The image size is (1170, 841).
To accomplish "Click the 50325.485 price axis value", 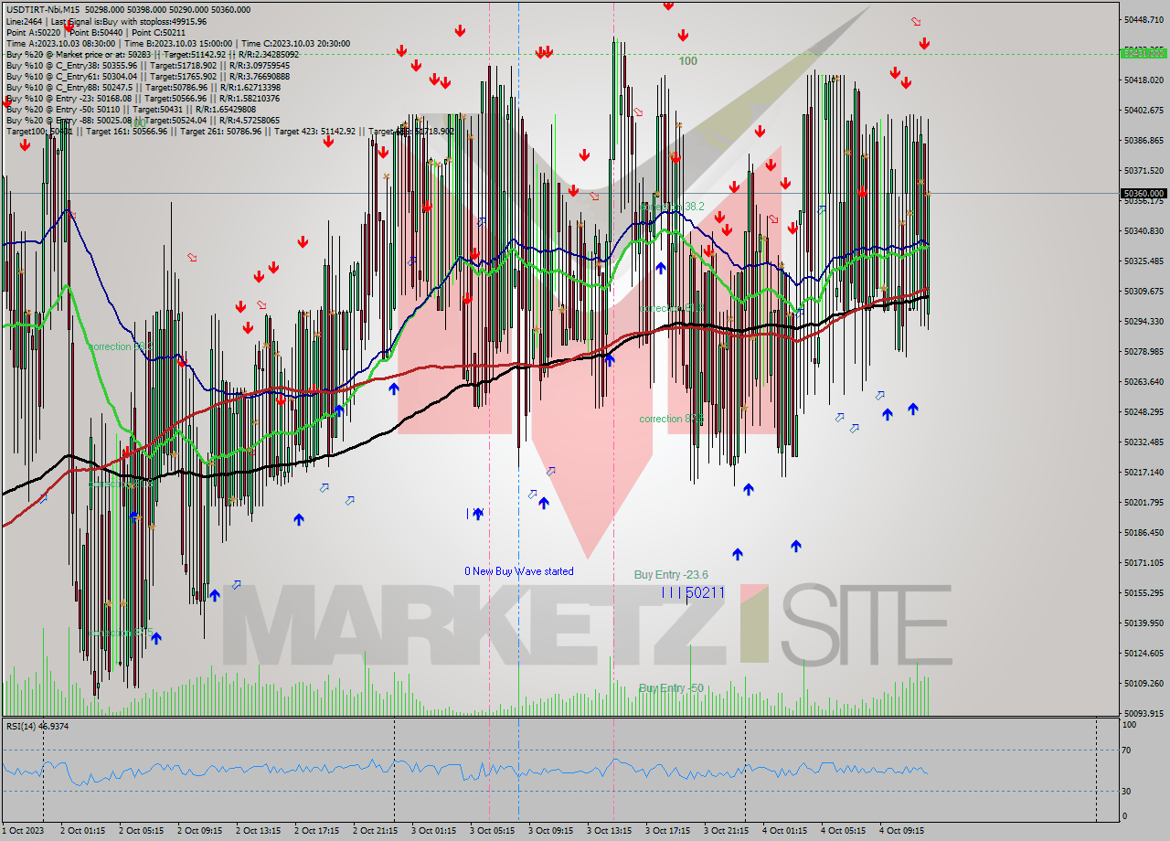I will 1144,261.
